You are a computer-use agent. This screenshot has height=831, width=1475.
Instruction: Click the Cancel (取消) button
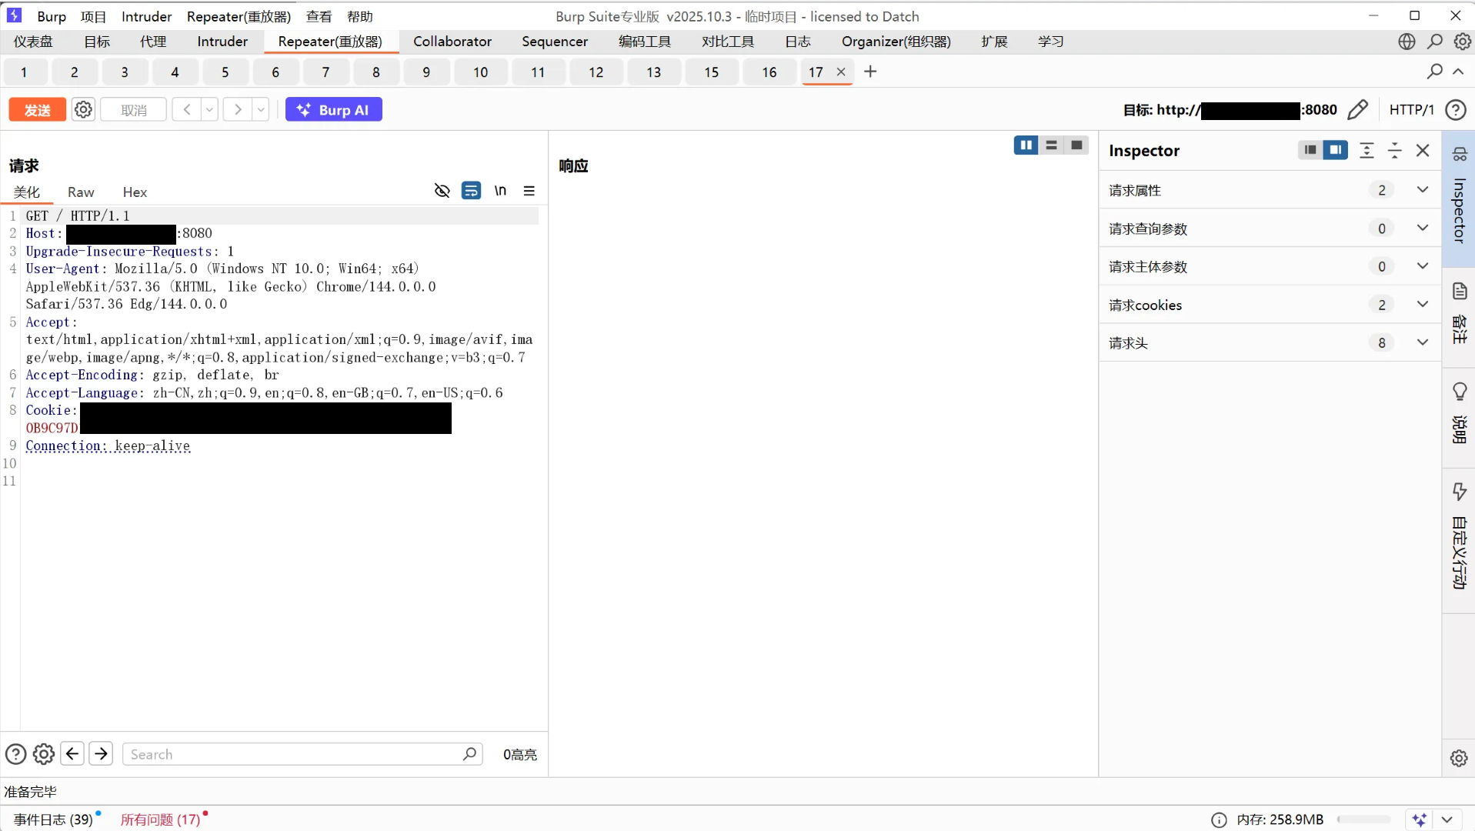(133, 110)
